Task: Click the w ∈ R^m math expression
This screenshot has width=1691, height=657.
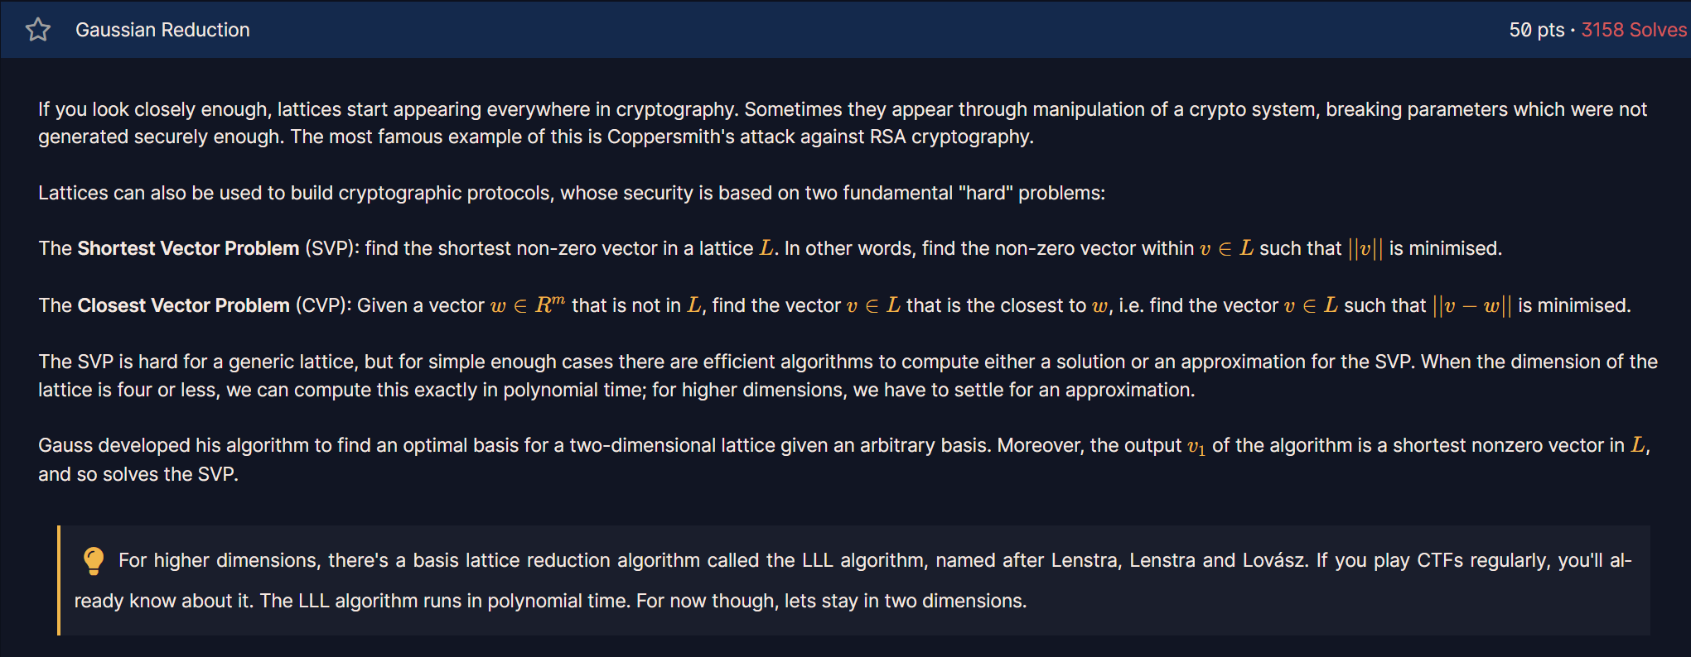Action: [528, 305]
